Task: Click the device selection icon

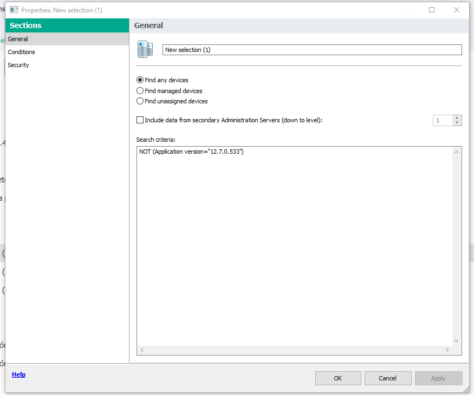Action: [x=145, y=49]
